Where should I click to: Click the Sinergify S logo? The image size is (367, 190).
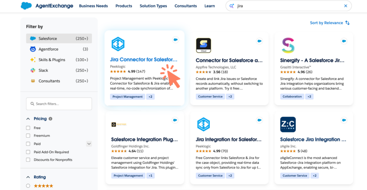pyautogui.click(x=288, y=45)
